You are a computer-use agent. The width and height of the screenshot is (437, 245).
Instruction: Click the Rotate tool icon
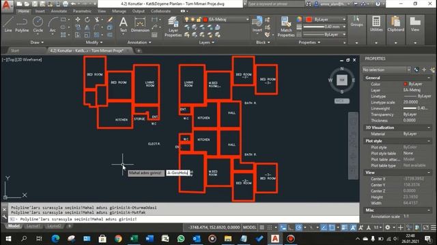coord(87,19)
